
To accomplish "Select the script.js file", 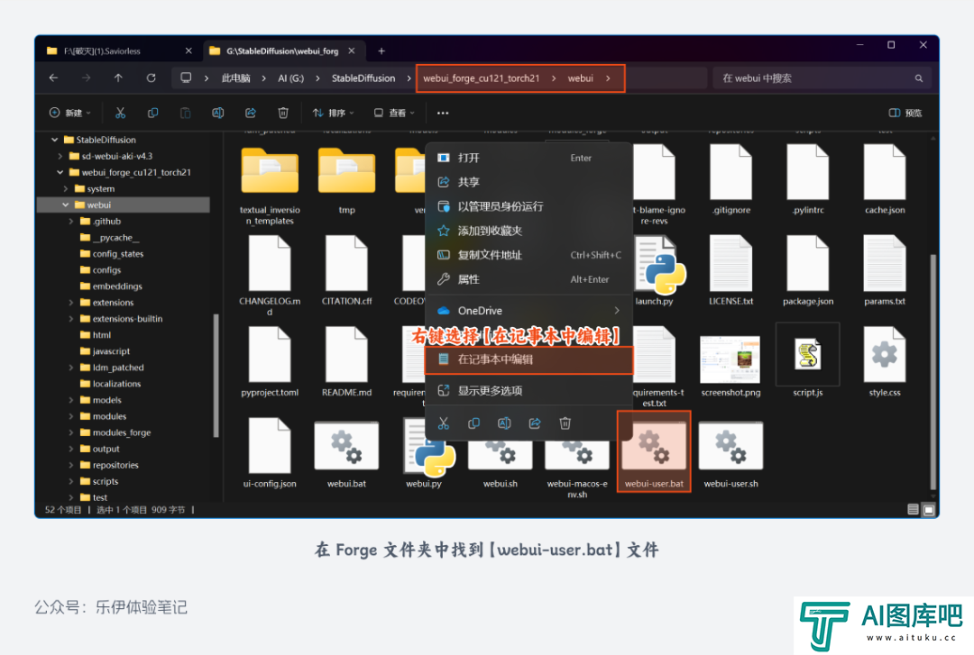I will tap(808, 360).
